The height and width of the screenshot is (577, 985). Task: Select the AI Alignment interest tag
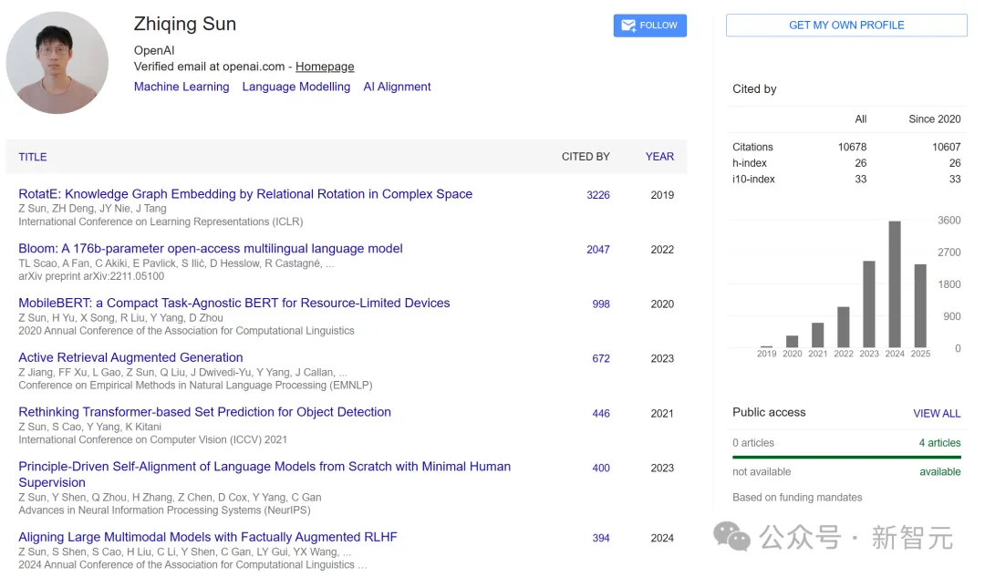[397, 87]
